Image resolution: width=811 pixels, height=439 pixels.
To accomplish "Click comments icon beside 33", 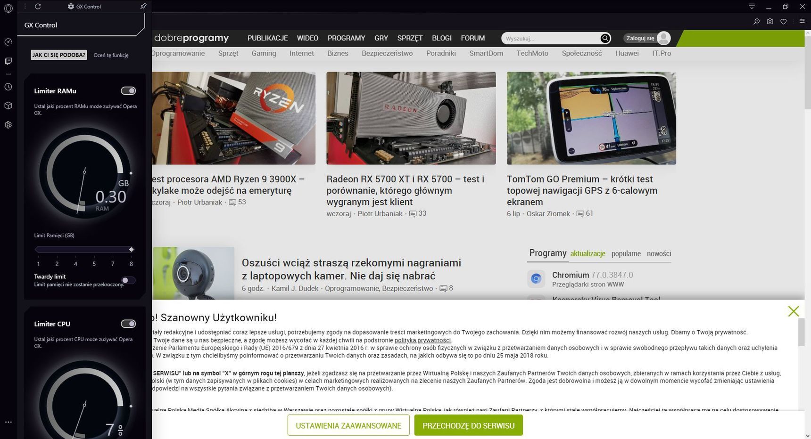I will tap(413, 214).
